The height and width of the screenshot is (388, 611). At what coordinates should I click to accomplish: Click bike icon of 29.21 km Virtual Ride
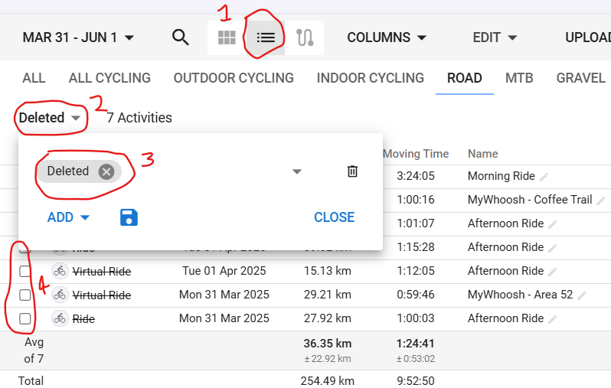(x=60, y=295)
